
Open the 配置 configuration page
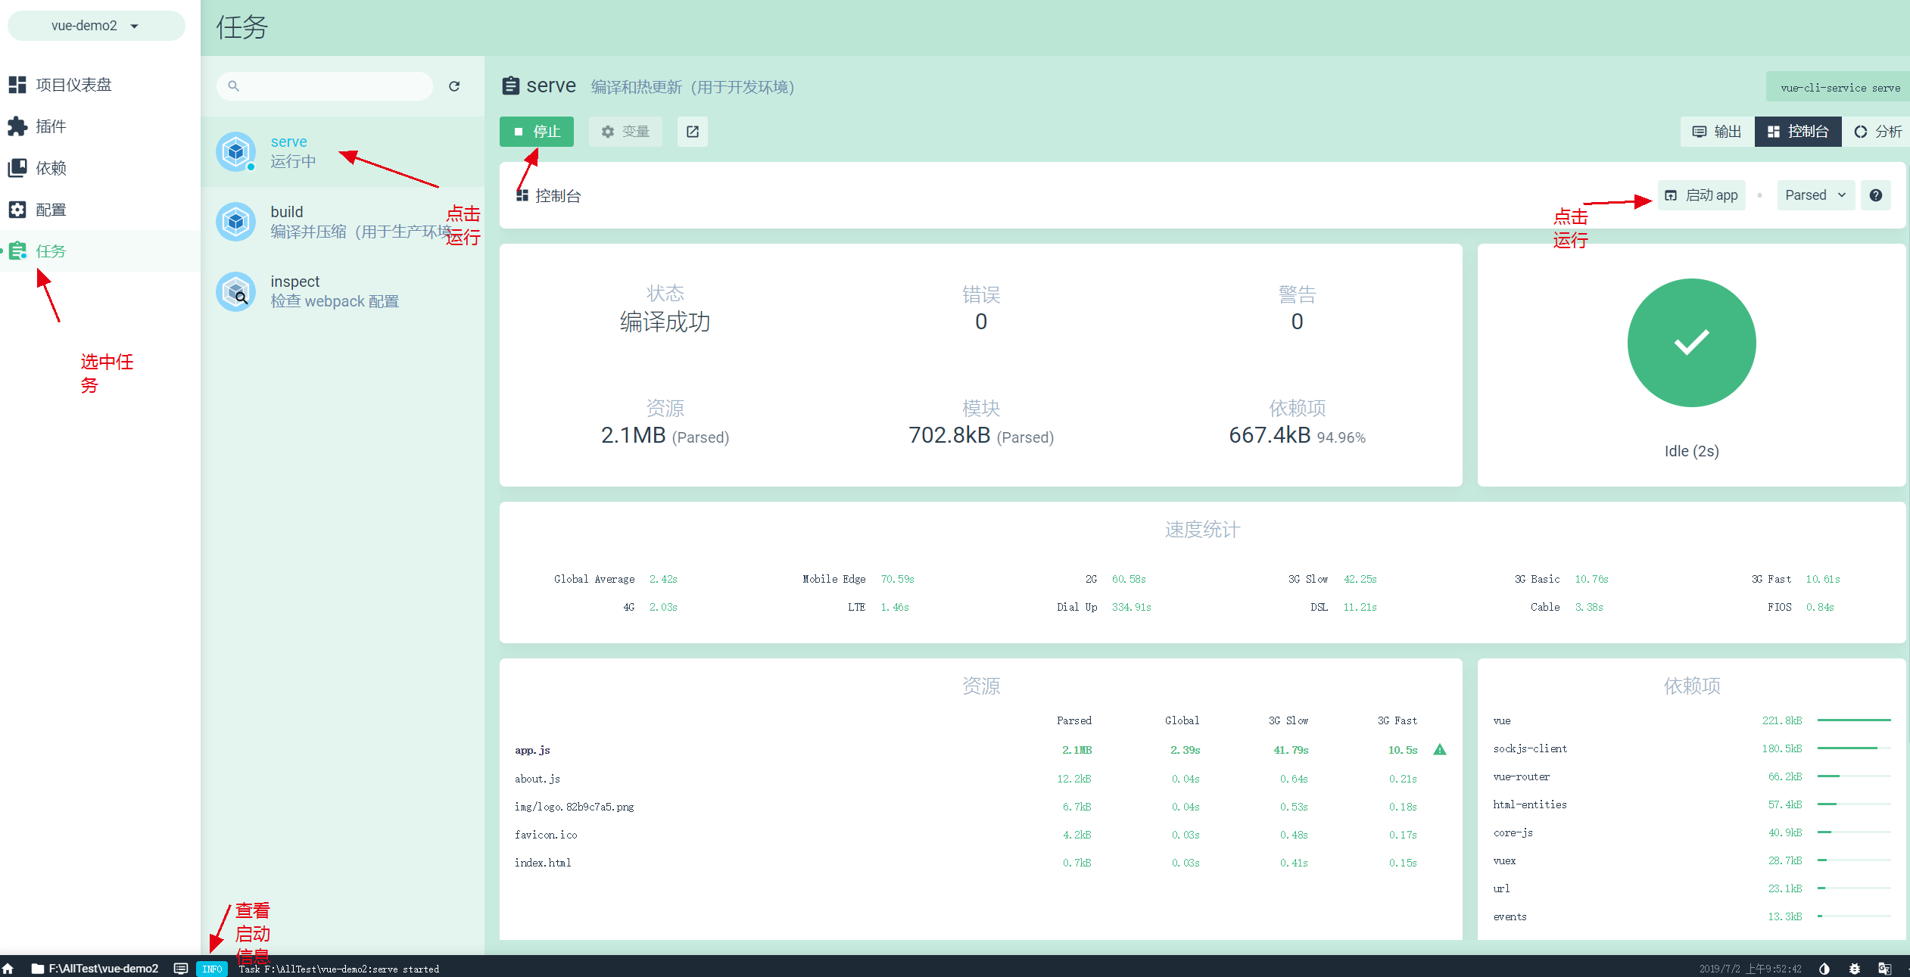coord(51,210)
